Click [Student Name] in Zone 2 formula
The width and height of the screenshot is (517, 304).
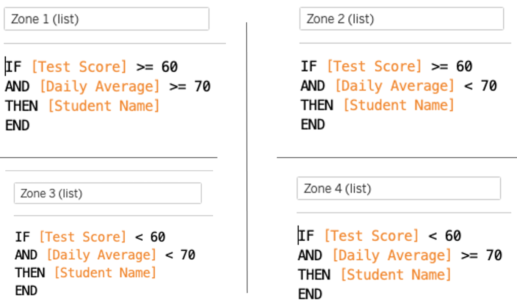pyautogui.click(x=398, y=105)
